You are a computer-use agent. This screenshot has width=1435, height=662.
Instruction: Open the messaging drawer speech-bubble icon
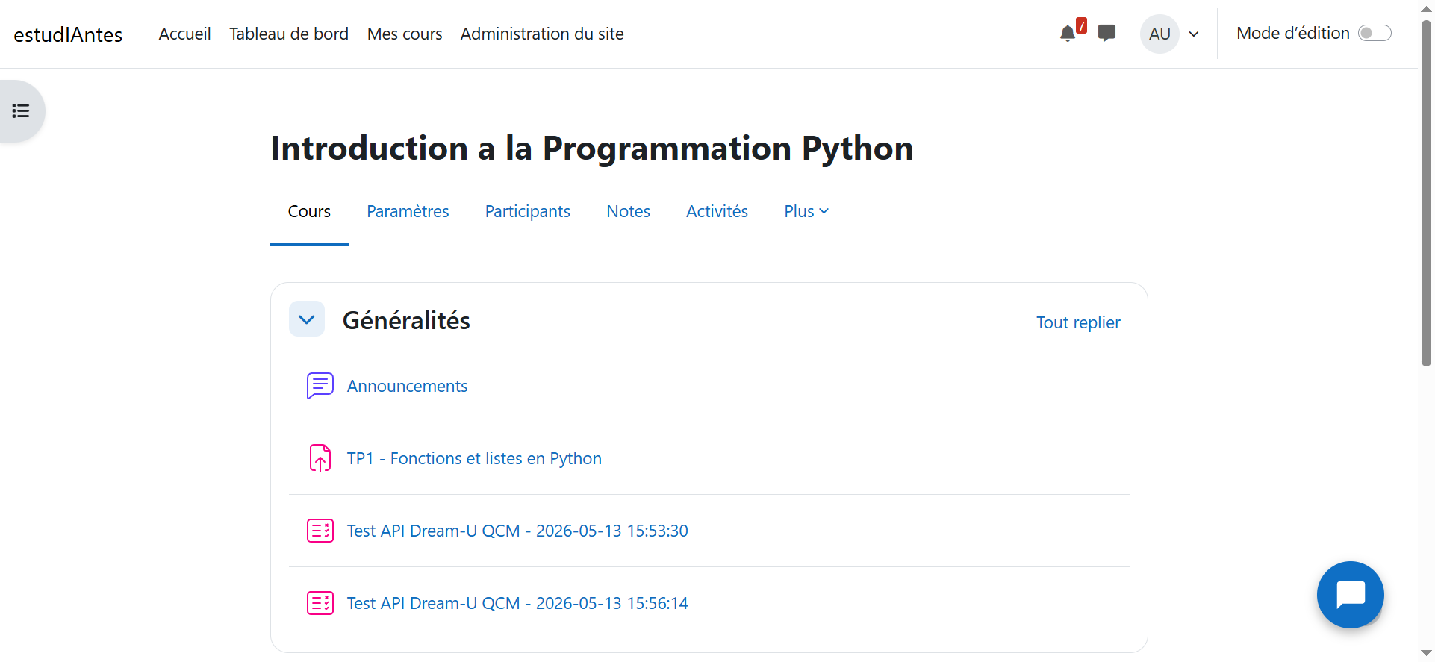click(1106, 34)
